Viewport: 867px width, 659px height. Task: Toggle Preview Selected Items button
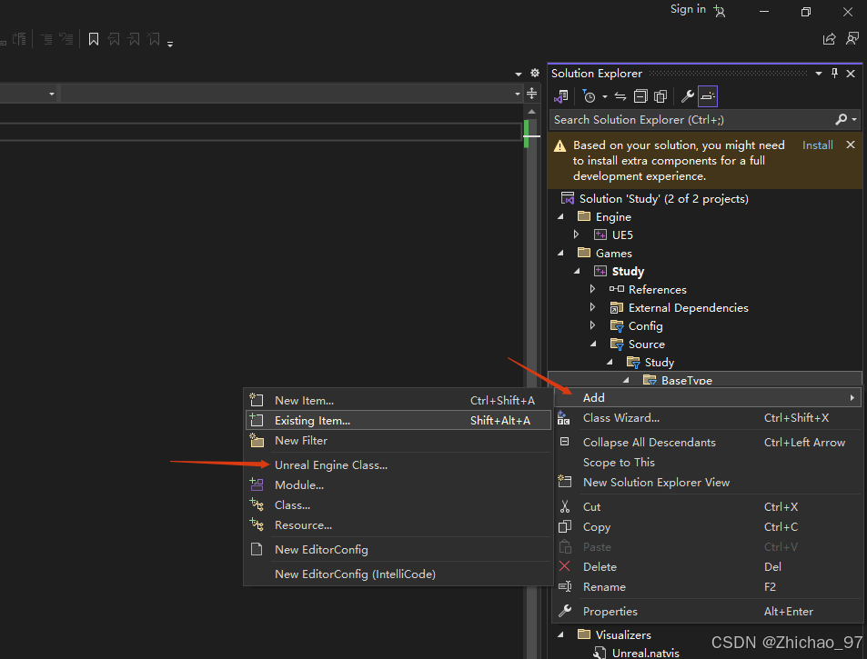coord(708,96)
